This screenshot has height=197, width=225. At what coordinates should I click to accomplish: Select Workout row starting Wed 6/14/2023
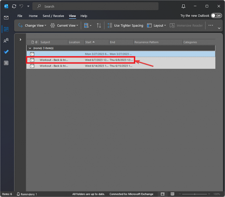121,66
